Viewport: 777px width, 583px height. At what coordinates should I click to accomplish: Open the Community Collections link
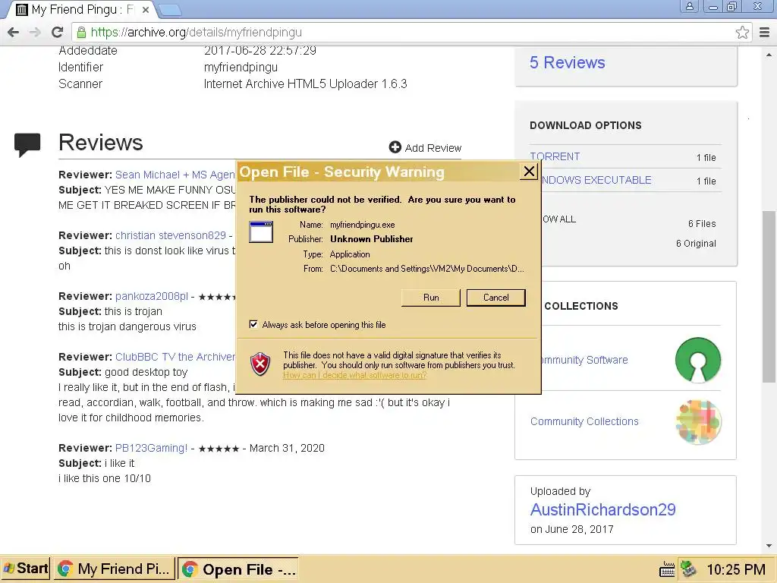(584, 421)
